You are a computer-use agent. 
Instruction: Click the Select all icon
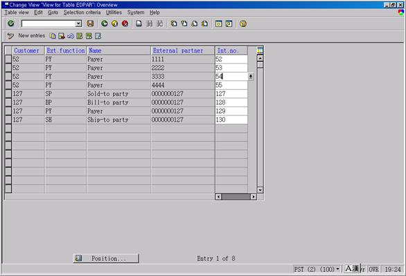coord(80,36)
